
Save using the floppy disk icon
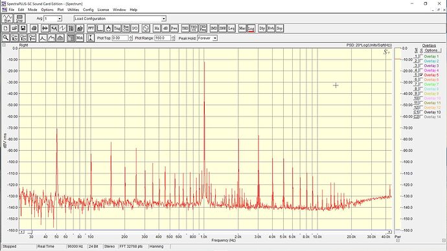pyautogui.click(x=23, y=28)
